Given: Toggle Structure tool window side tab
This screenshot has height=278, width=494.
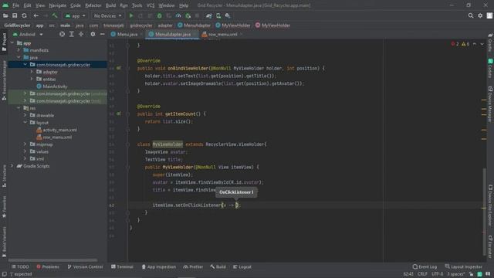Looking at the screenshot, I should (4, 176).
